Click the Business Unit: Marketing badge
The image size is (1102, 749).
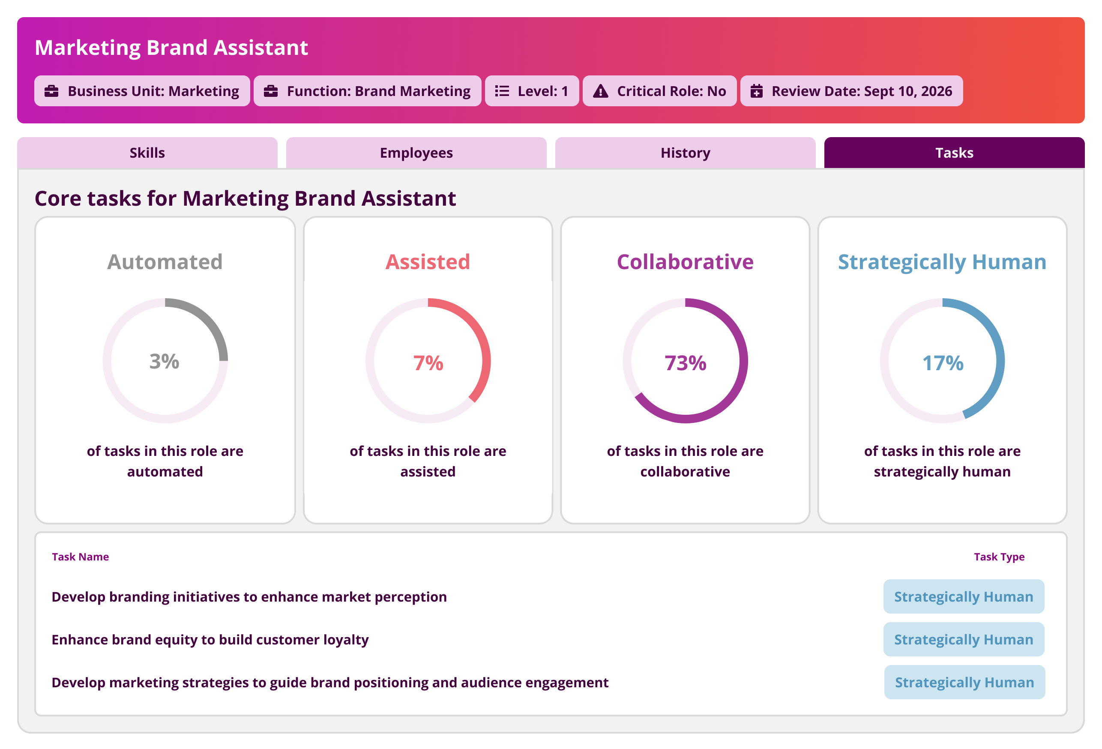click(142, 91)
